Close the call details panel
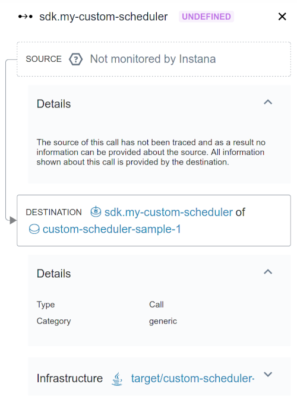Viewport: 297px width, 409px height. [x=282, y=17]
